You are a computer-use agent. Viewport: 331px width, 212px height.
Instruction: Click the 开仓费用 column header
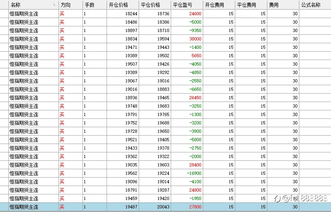219,5
